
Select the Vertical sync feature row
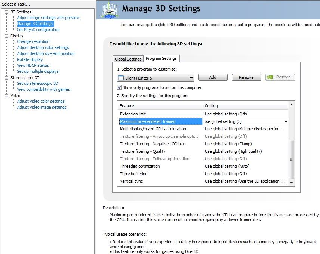point(203,181)
